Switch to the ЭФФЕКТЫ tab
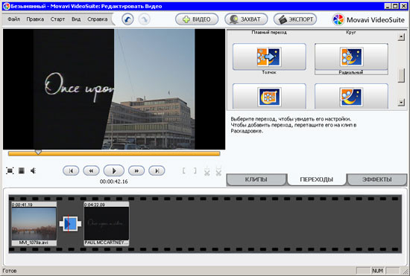 tap(376, 179)
